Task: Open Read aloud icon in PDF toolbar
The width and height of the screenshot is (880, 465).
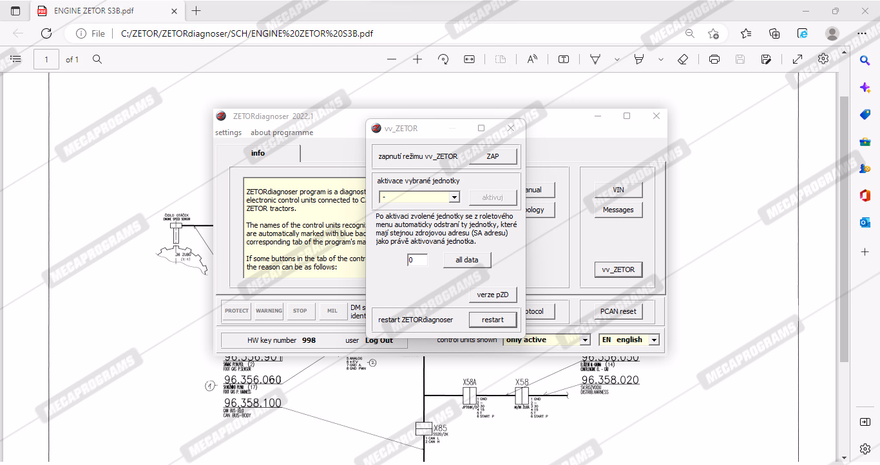Action: 532,59
